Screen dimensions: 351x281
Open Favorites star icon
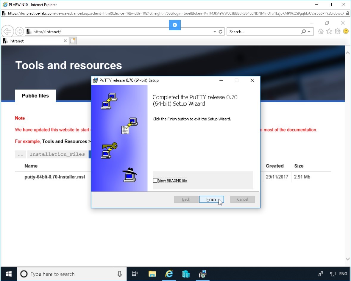tap(329, 31)
